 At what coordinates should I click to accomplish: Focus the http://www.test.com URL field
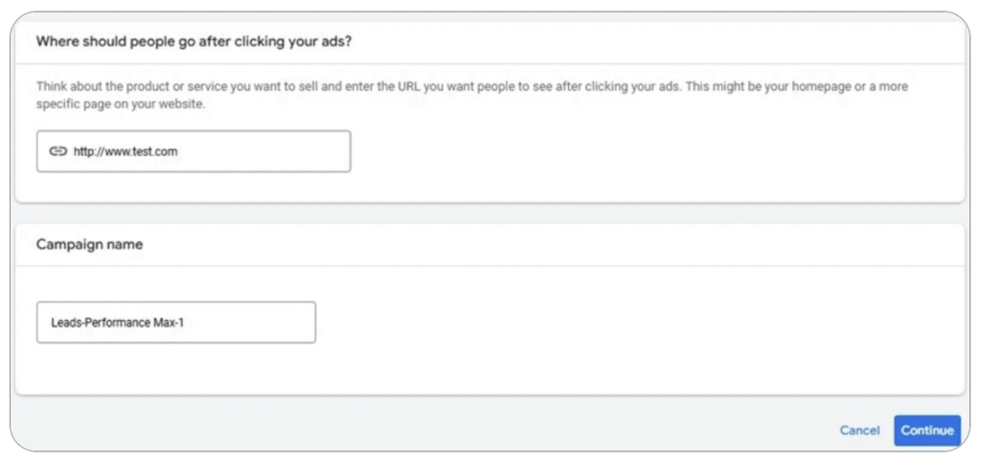194,151
